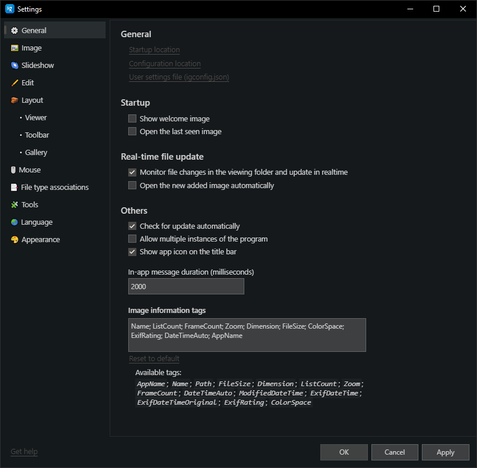
Task: Open the Edit settings section
Action: tap(55, 82)
